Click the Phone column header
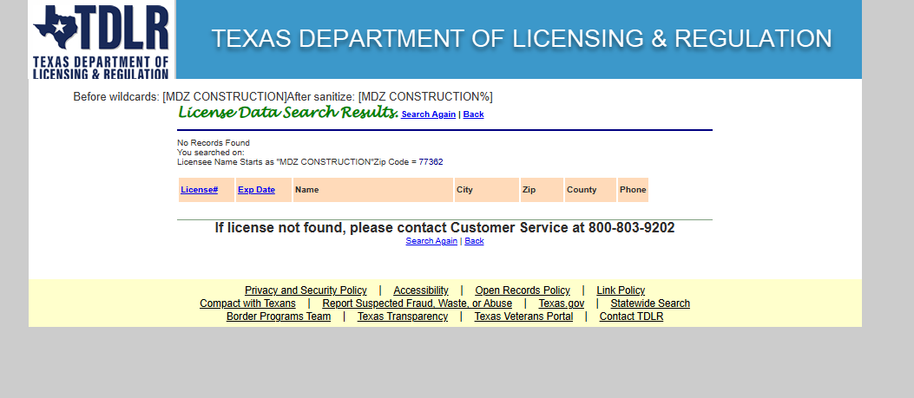This screenshot has height=398, width=914. (x=633, y=190)
